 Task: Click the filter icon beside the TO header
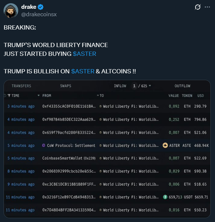(98, 96)
